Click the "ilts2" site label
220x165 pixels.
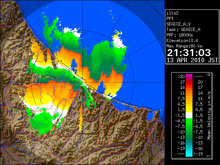tap(173, 13)
